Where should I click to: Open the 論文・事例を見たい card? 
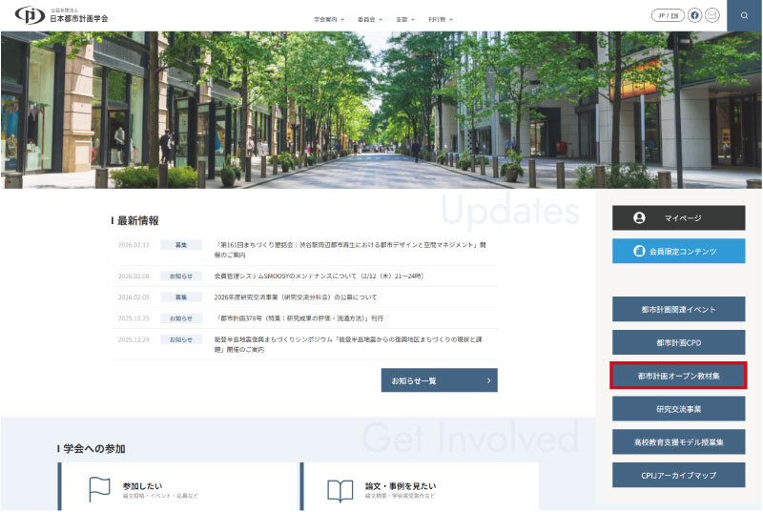click(x=420, y=486)
